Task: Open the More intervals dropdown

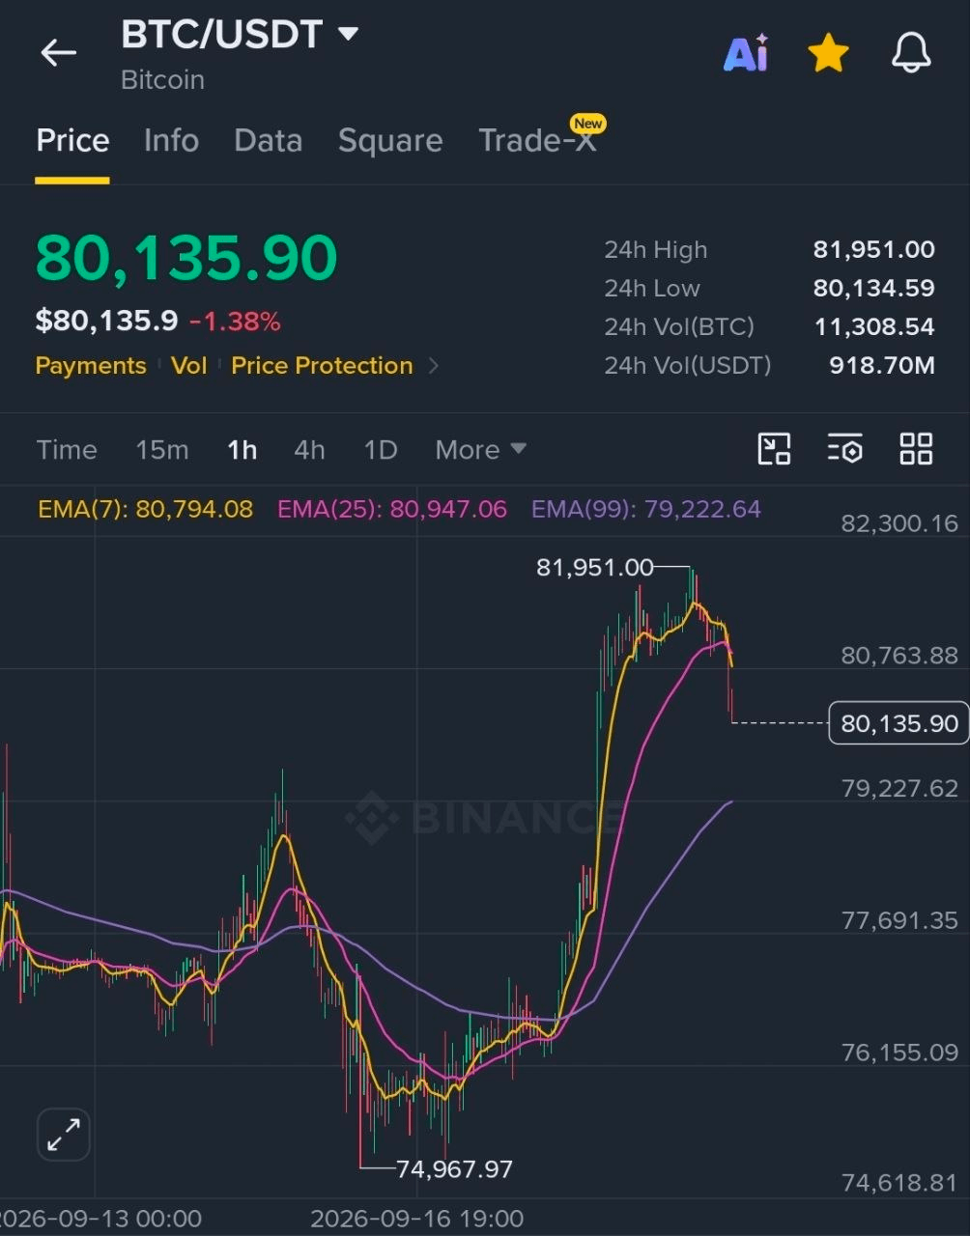Action: (x=480, y=450)
